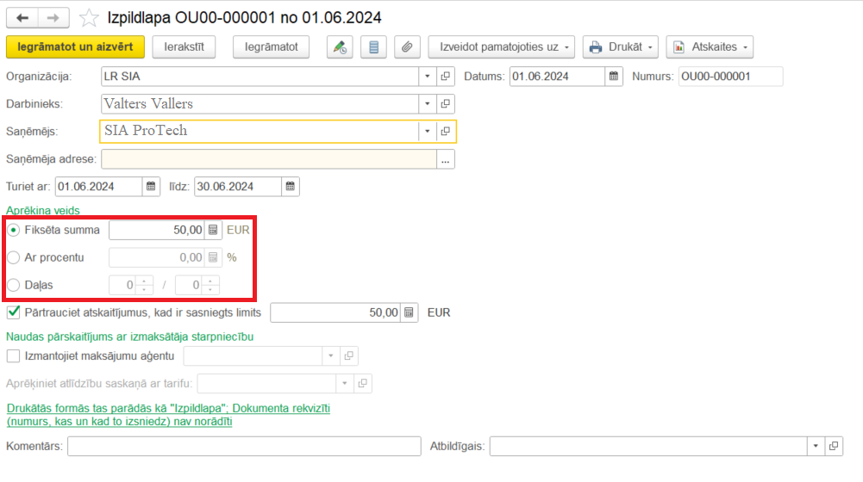Open the Atskaites dropdown menu
This screenshot has height=482, width=863.
(x=710, y=47)
